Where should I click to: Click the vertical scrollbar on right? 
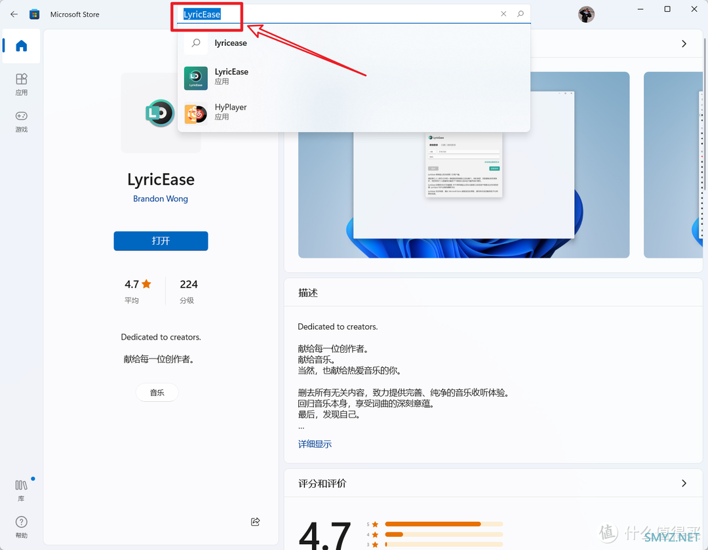[705, 113]
